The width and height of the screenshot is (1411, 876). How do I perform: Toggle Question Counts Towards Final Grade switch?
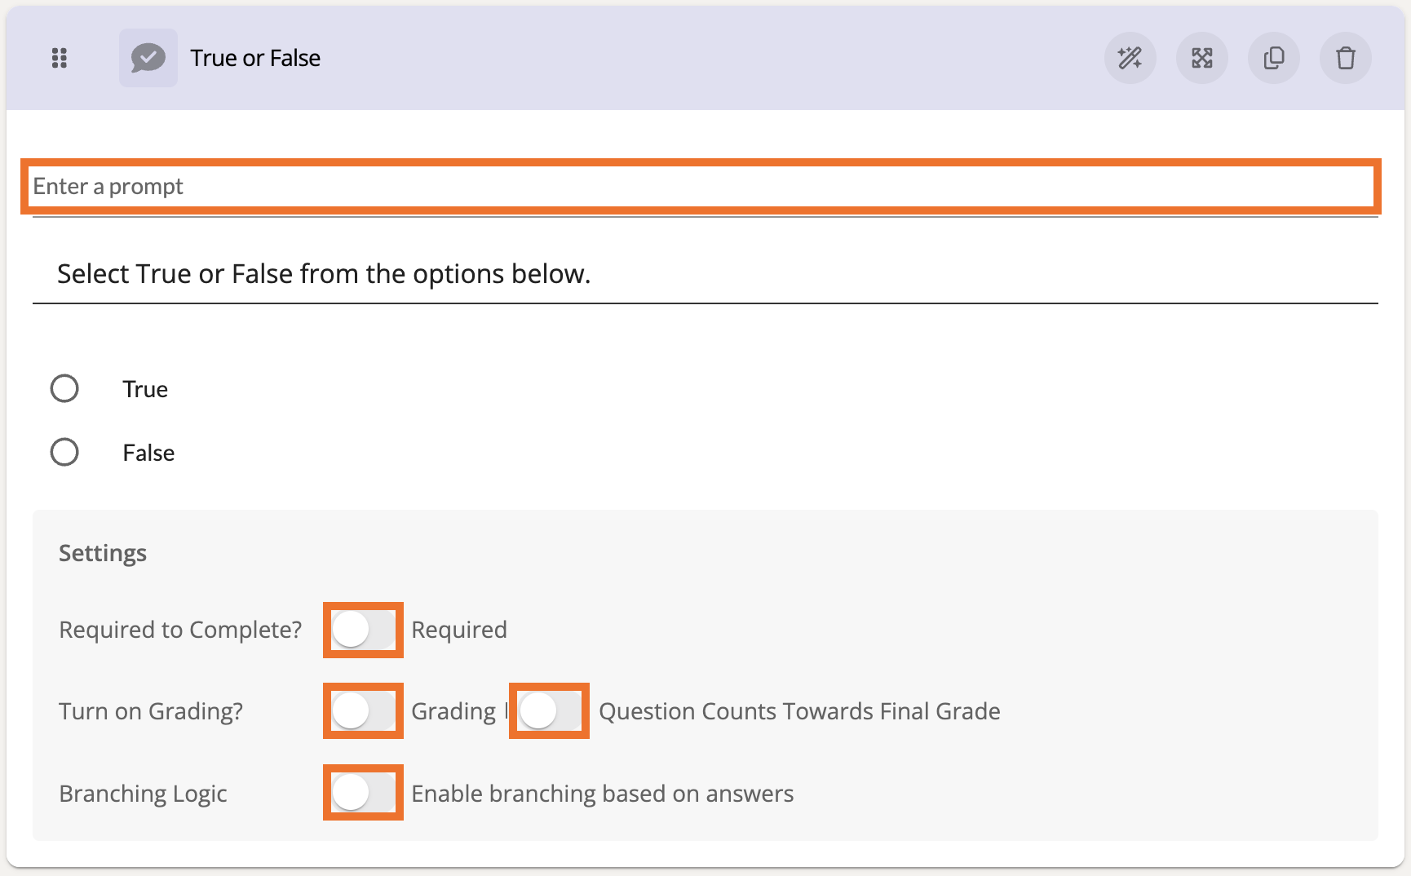tap(549, 711)
